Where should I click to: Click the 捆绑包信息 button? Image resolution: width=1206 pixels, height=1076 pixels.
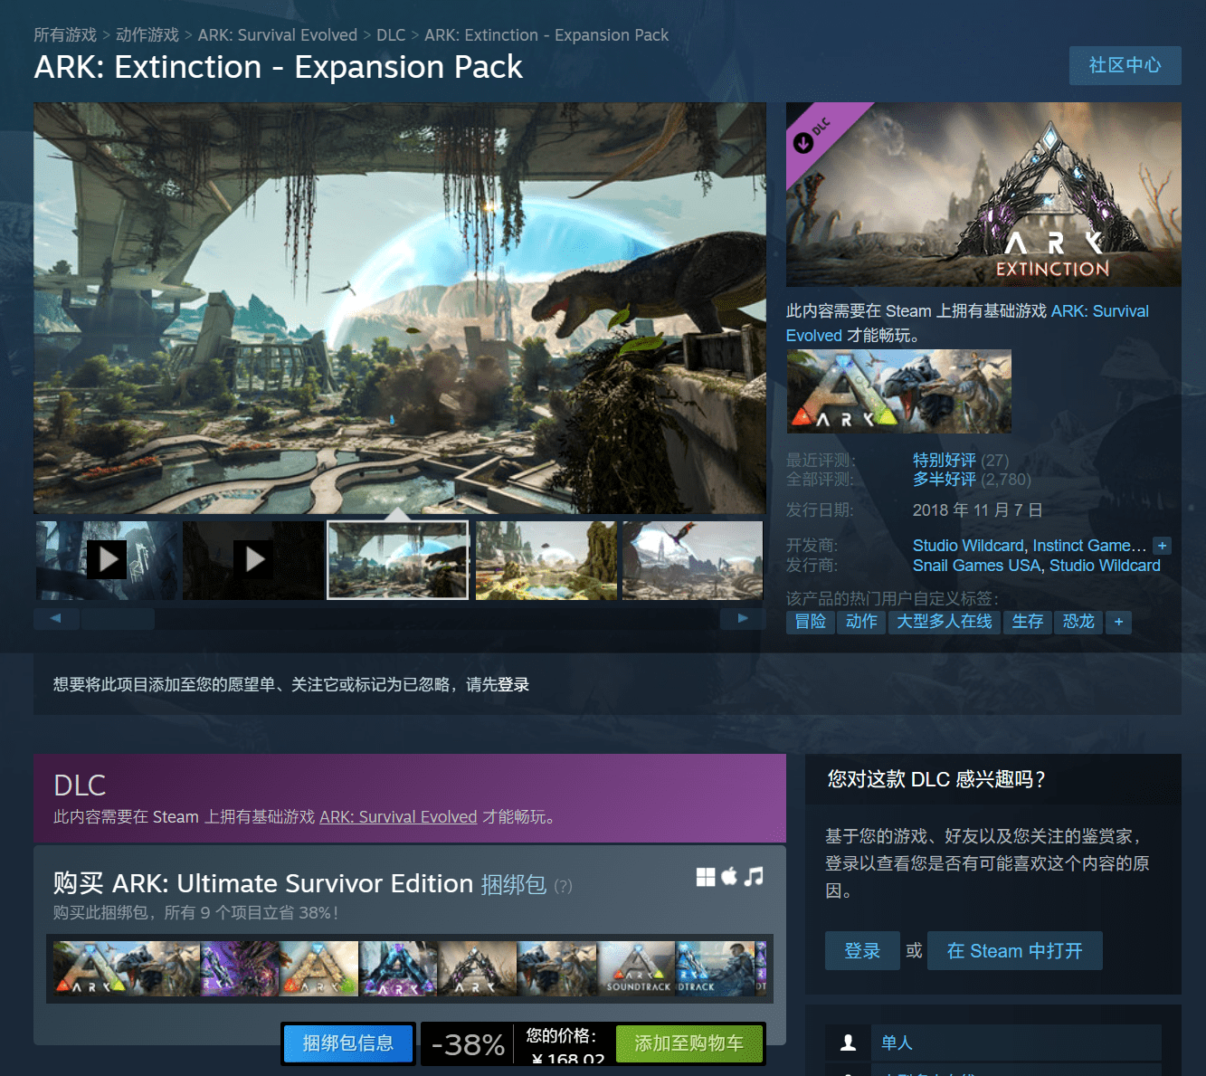(x=347, y=1043)
